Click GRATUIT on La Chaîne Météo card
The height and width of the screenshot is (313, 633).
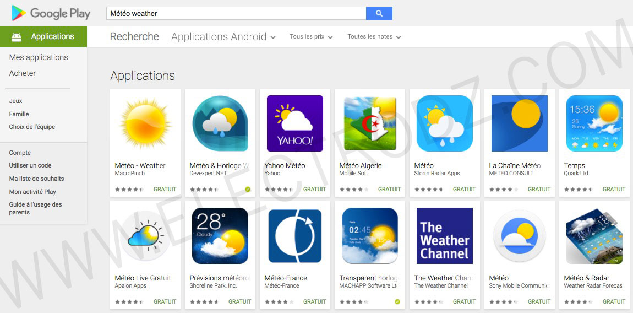(539, 189)
